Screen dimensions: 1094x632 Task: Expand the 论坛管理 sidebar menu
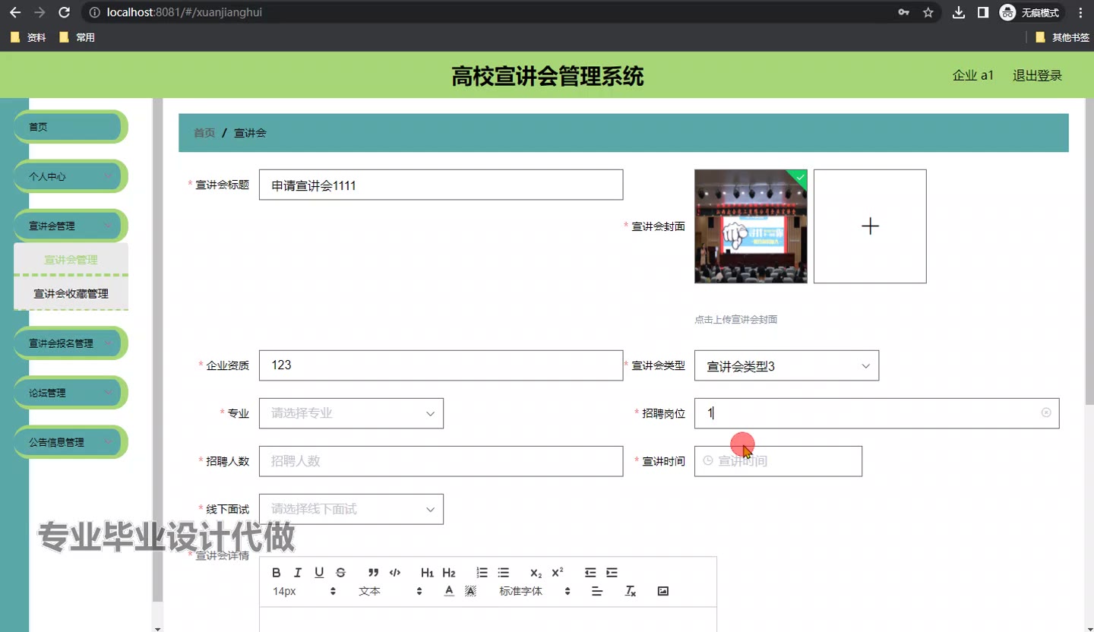(70, 393)
